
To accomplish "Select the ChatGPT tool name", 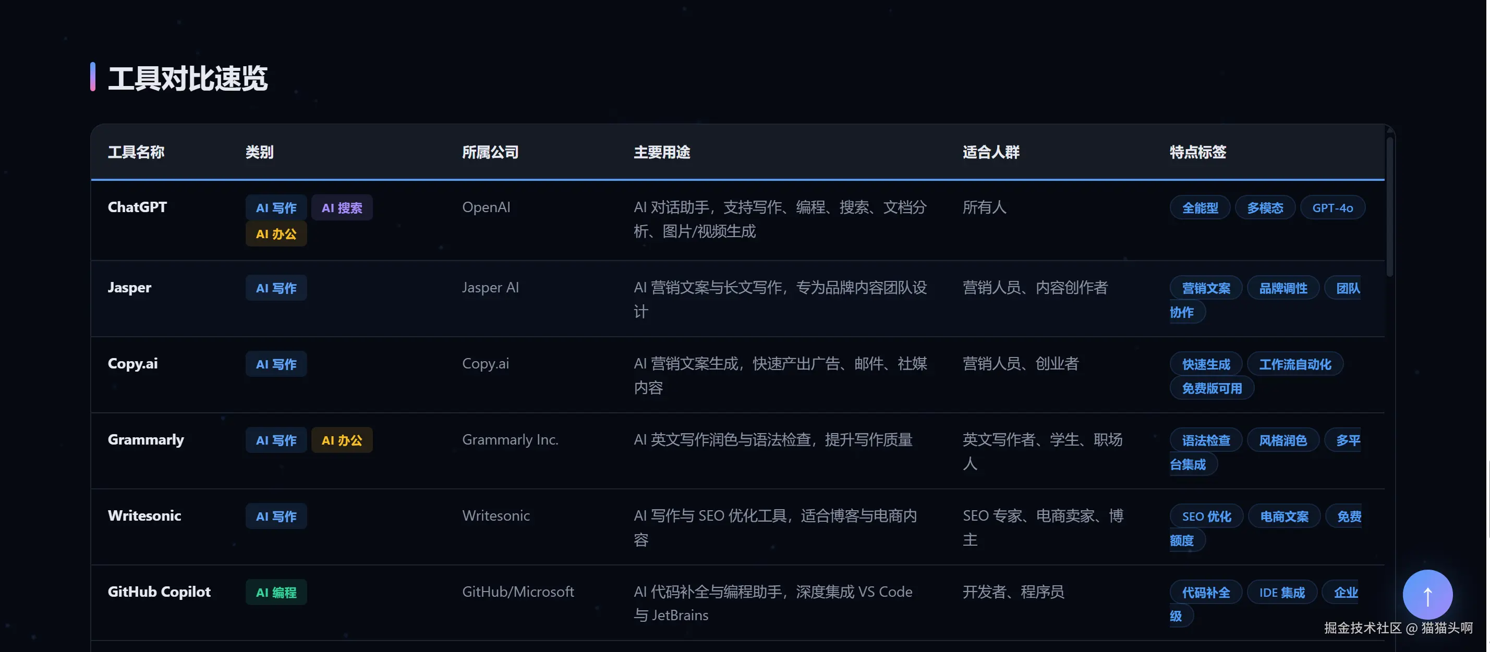I will point(137,207).
